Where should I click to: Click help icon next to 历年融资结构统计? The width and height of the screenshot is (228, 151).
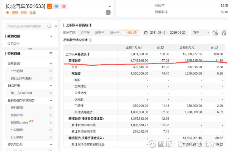pos(91,40)
